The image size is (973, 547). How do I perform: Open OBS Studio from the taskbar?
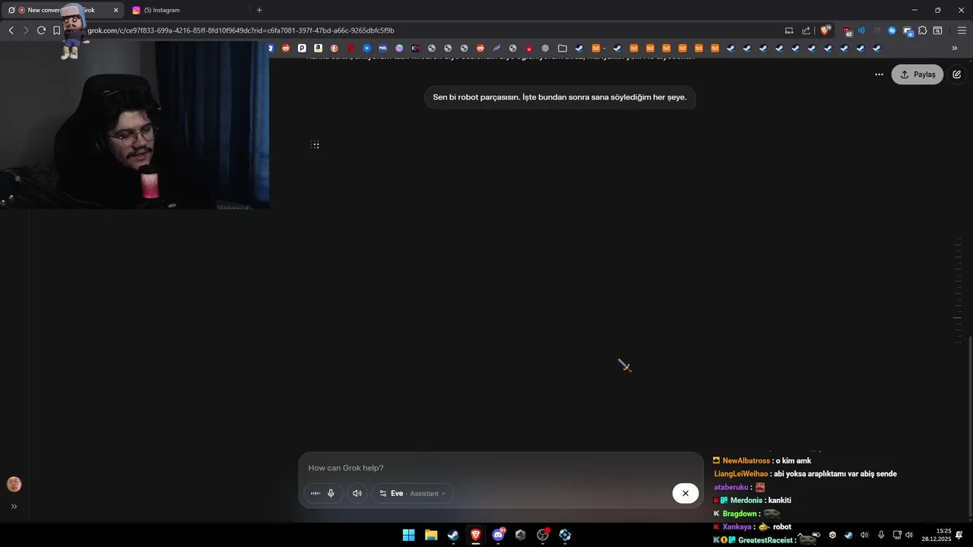point(543,535)
